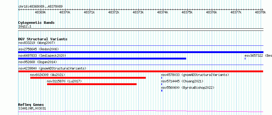The height and width of the screenshot is (115, 272).
Task: Click the 48371k ruler tick label
Action: tap(89, 12)
